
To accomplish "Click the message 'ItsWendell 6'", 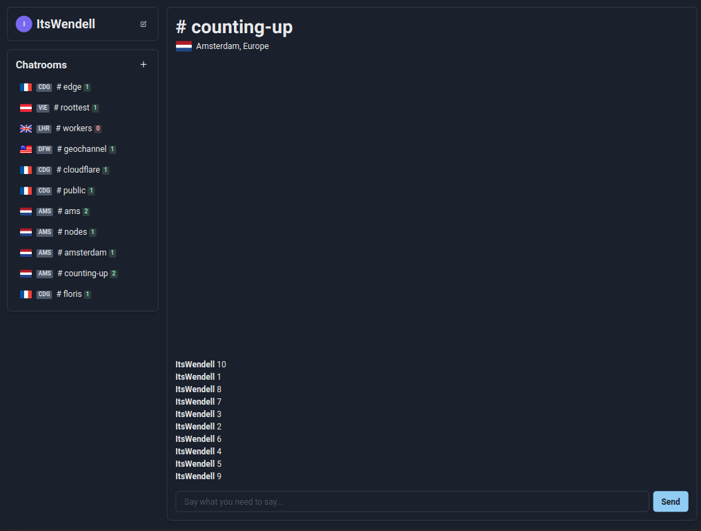I will (x=199, y=439).
